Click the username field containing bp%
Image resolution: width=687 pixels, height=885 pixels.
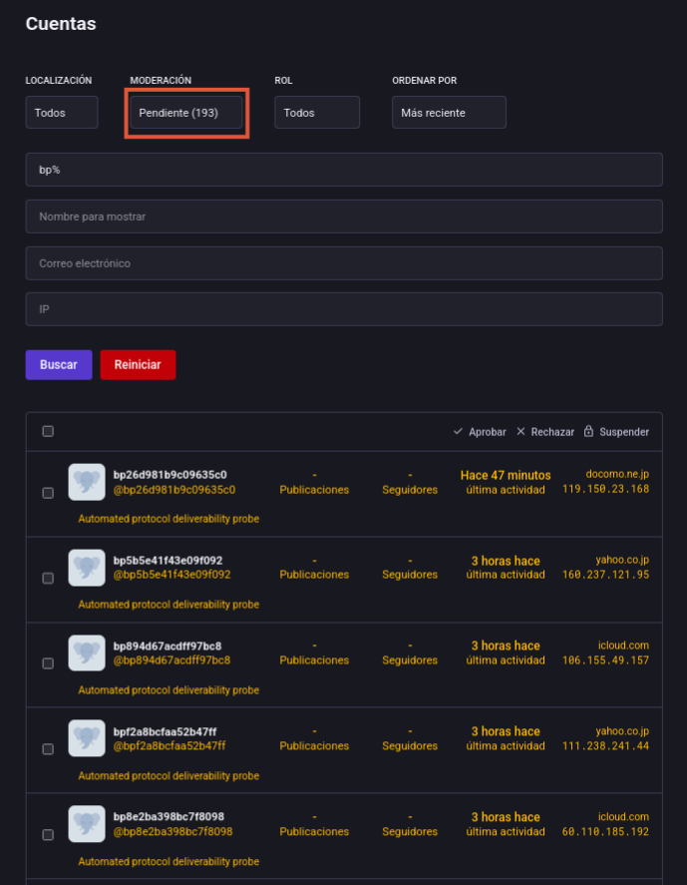(x=344, y=170)
